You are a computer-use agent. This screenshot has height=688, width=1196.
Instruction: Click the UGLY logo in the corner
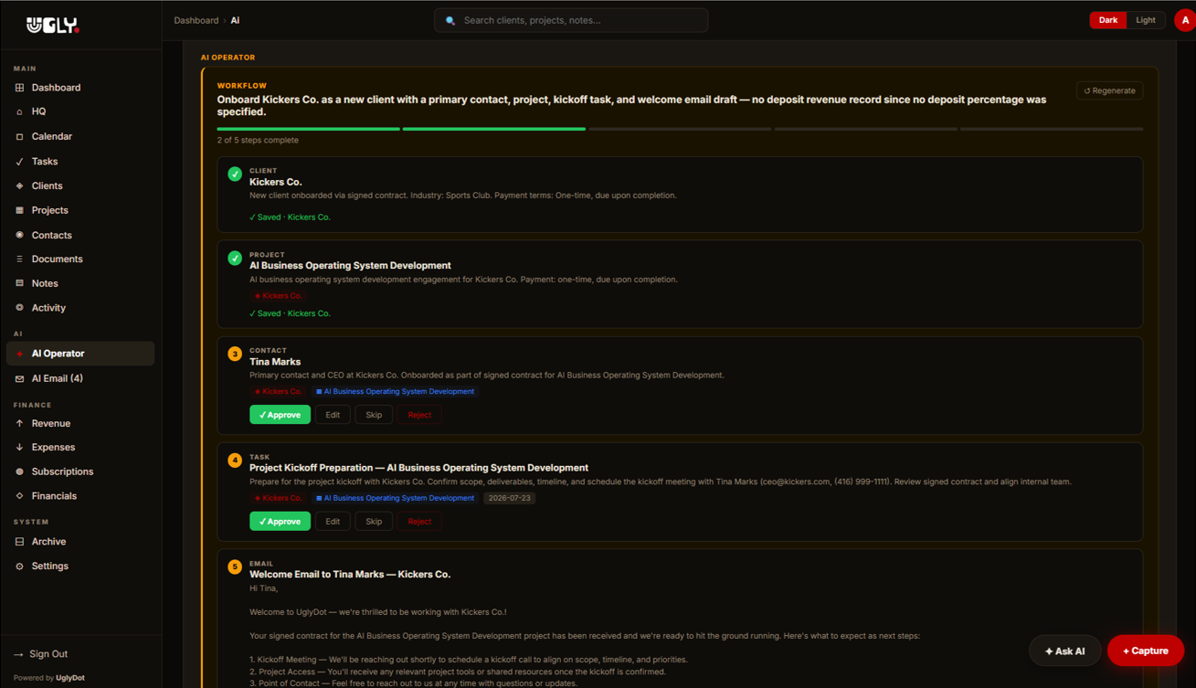(x=53, y=26)
